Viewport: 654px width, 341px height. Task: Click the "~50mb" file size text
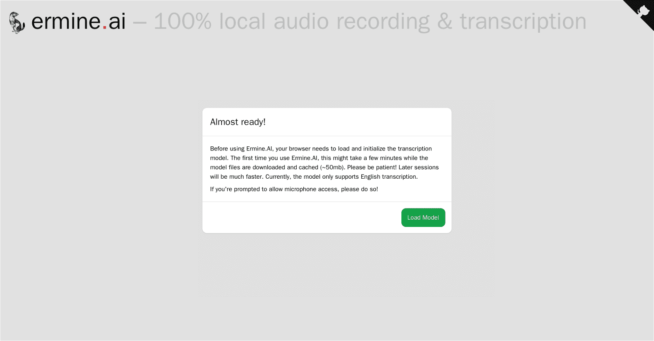click(x=332, y=167)
